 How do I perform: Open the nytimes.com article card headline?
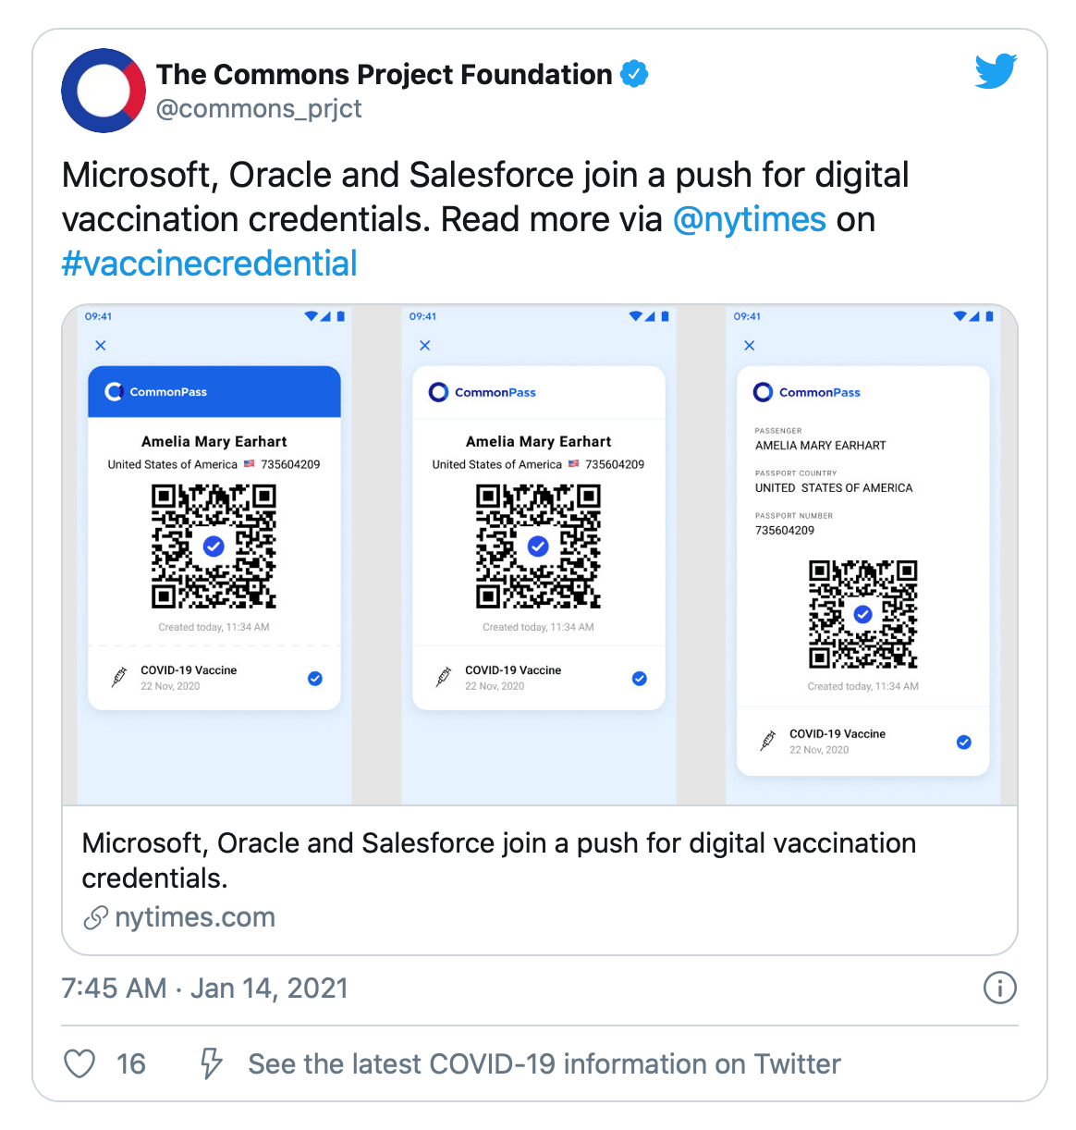click(x=499, y=860)
